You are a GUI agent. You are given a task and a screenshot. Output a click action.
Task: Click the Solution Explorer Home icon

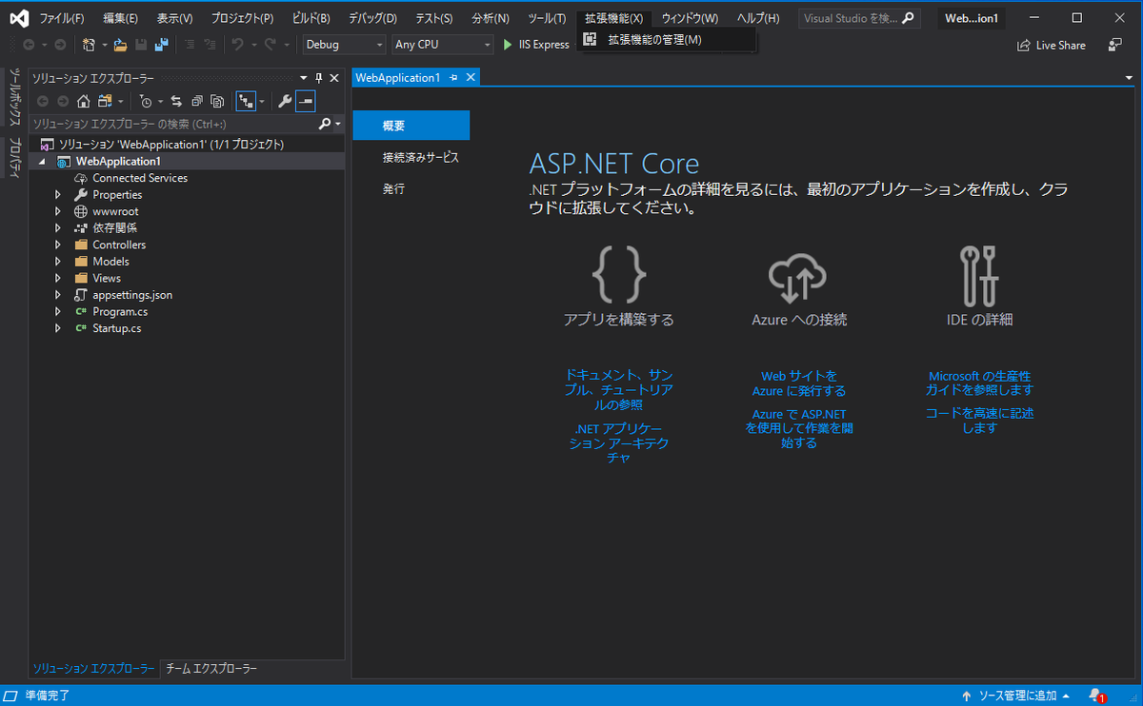click(84, 102)
